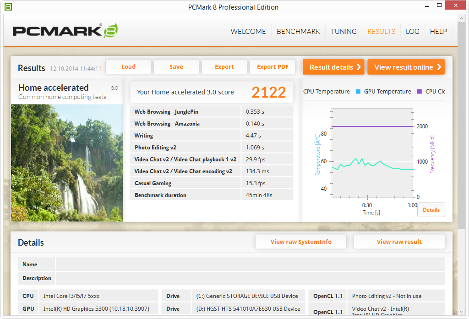The width and height of the screenshot is (469, 319).
Task: Click the result date 12.10.2014 11:44:11
Action: click(76, 69)
